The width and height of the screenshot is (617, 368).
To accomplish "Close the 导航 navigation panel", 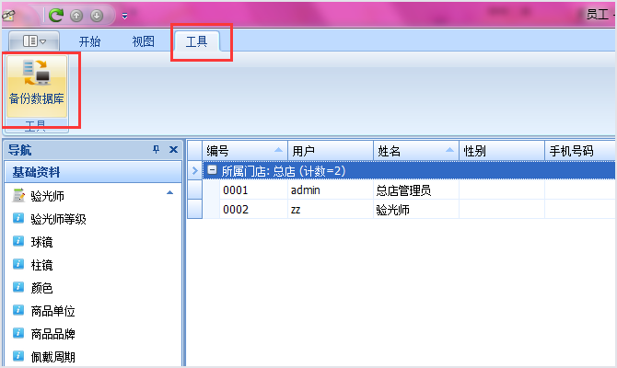I will 173,149.
